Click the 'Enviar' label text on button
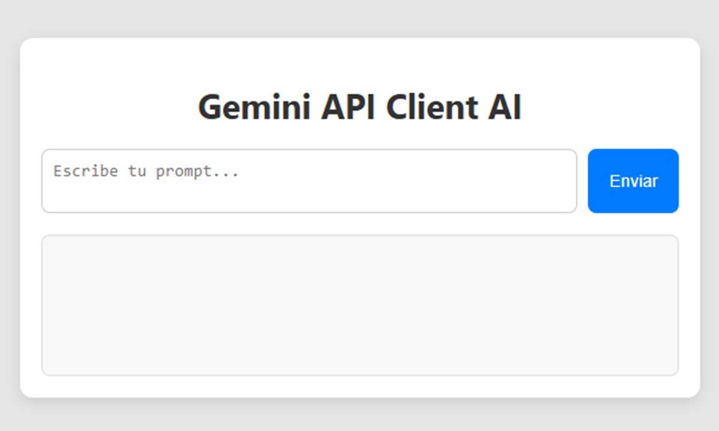 point(633,181)
